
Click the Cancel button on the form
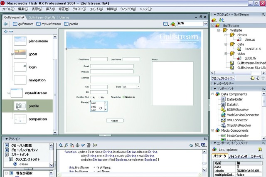point(115,120)
